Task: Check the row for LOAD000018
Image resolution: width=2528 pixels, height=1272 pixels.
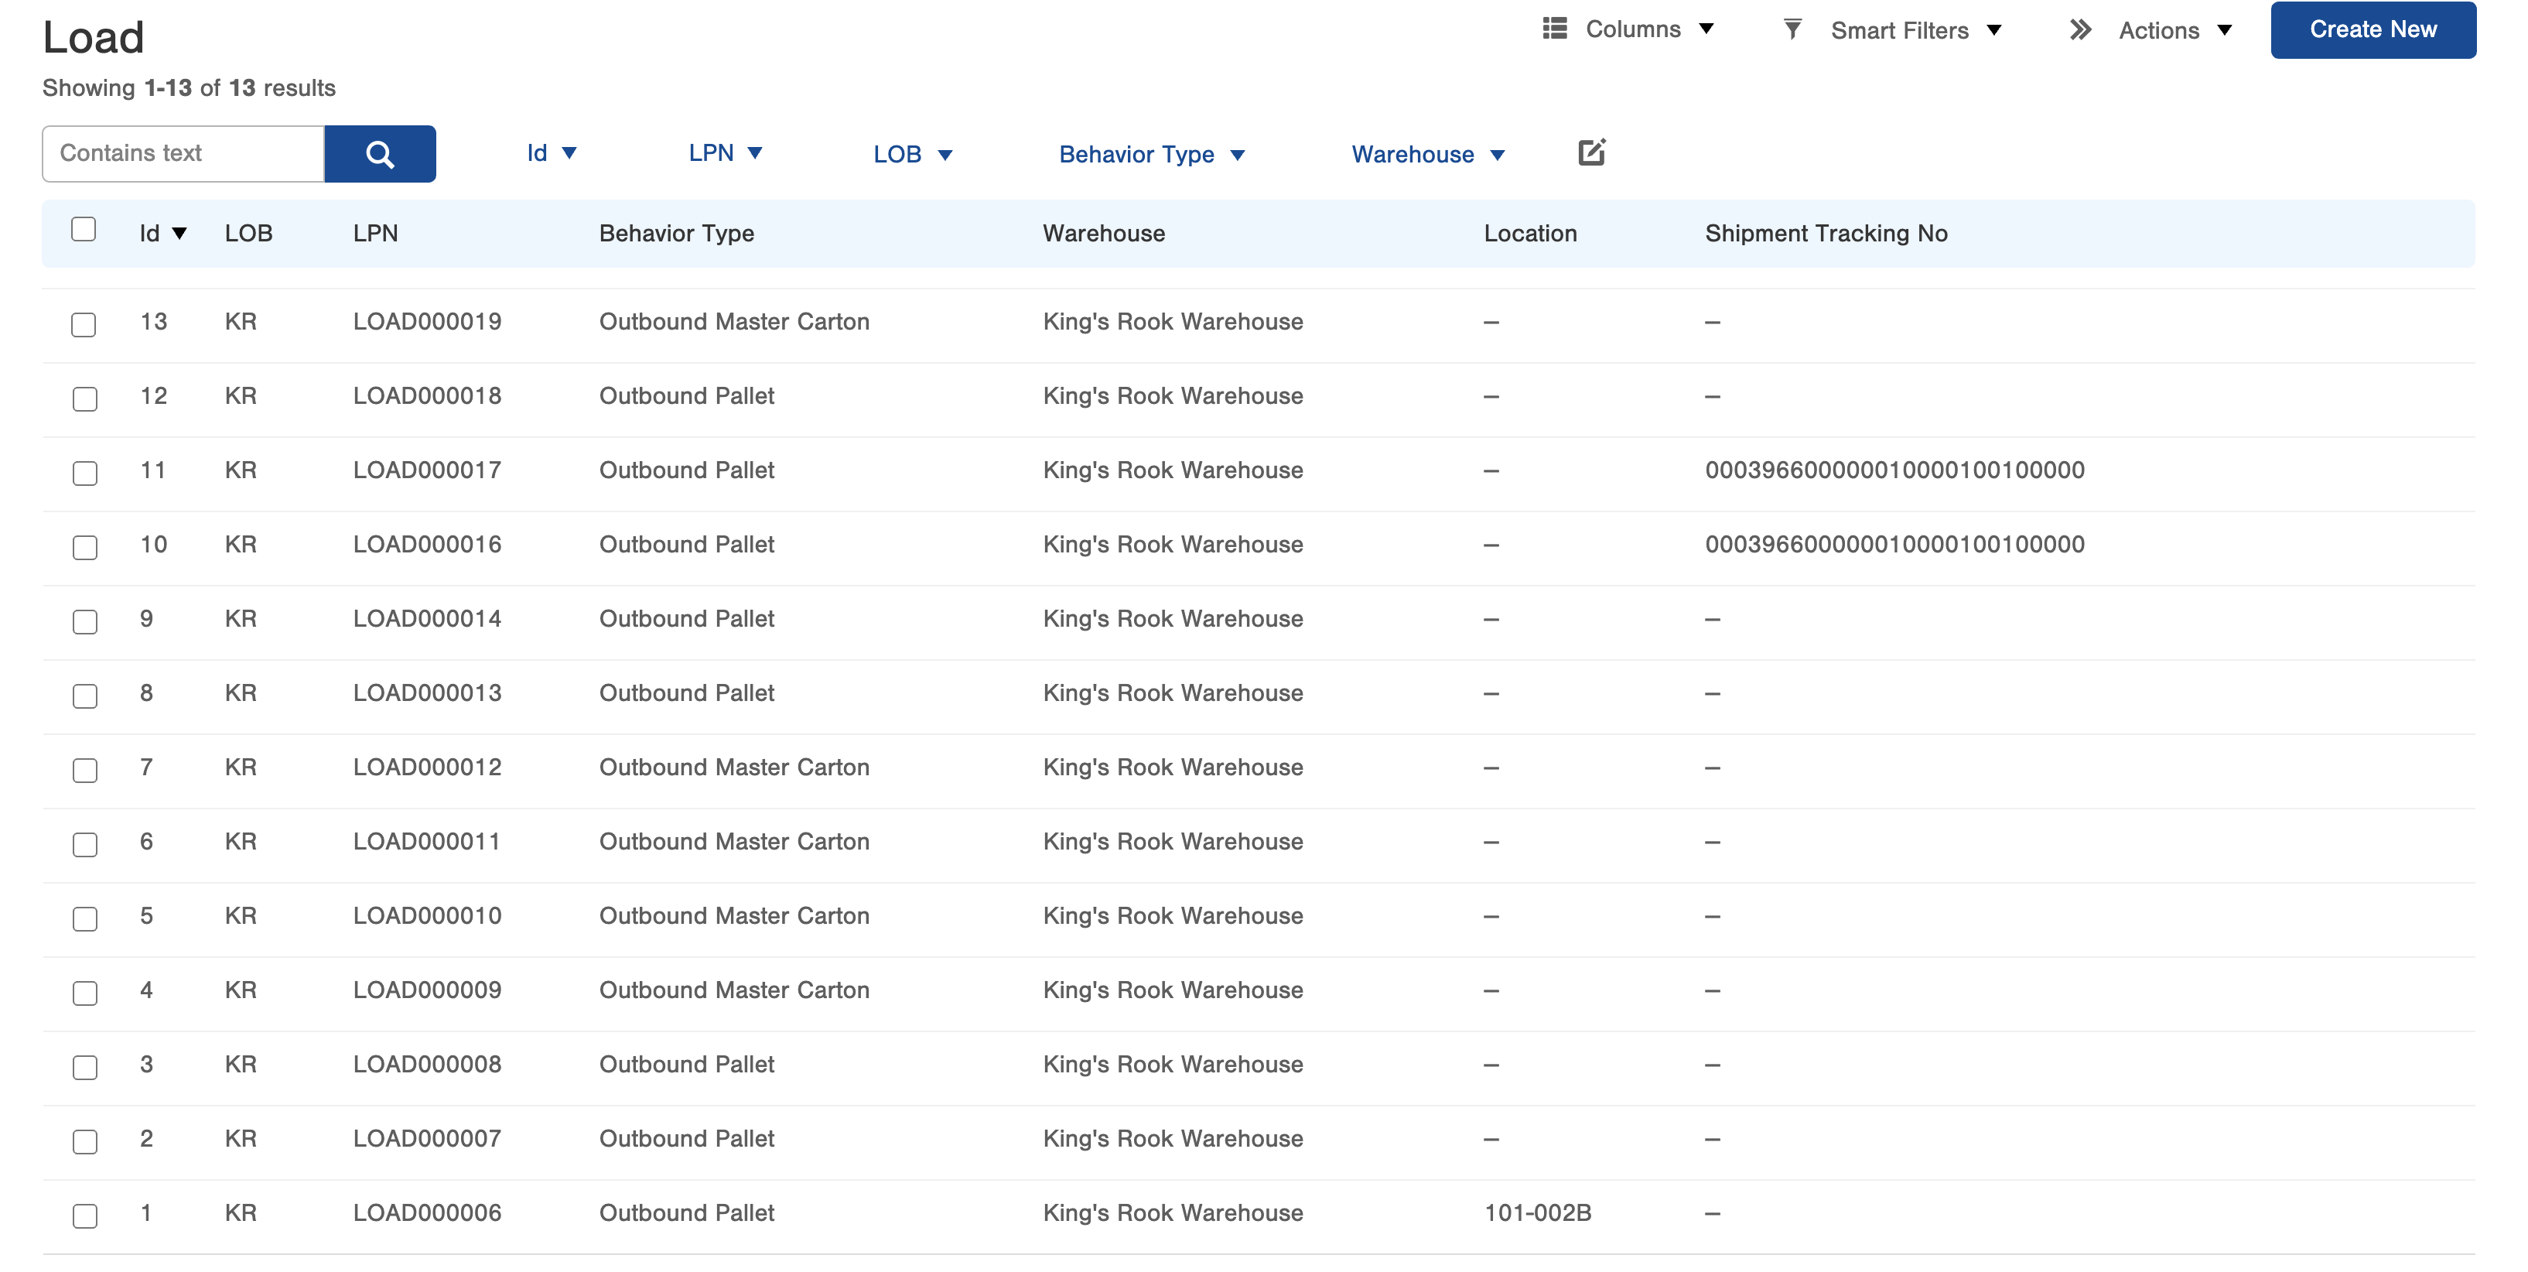Action: pos(84,399)
